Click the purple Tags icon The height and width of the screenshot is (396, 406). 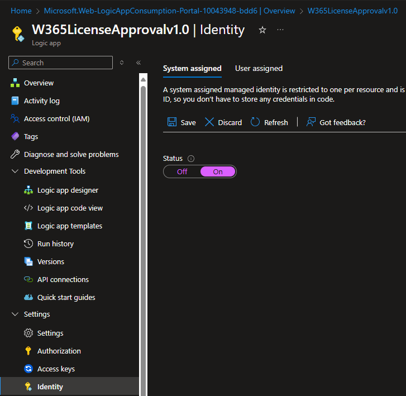coord(15,136)
